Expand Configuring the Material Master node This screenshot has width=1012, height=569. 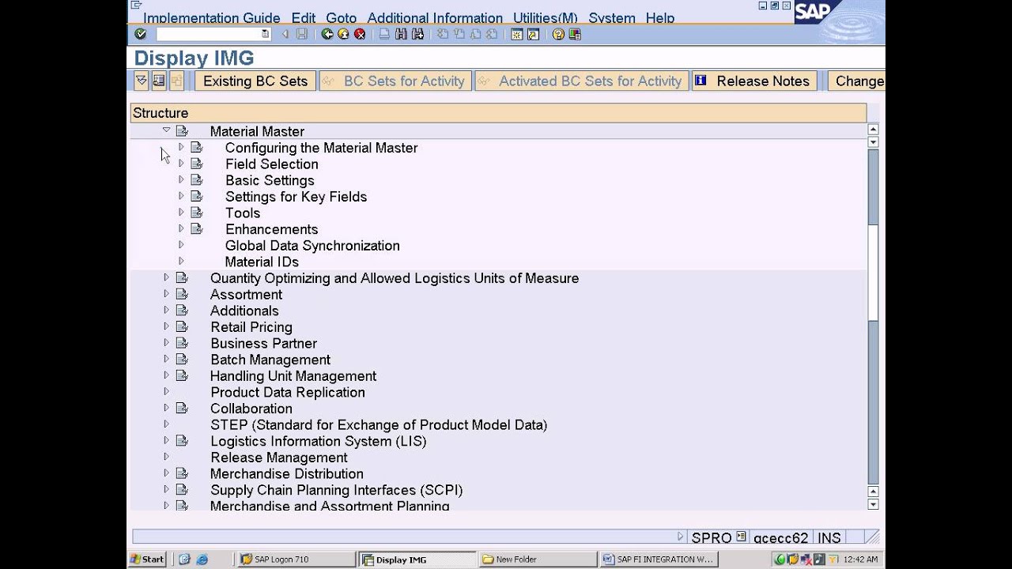[181, 147]
